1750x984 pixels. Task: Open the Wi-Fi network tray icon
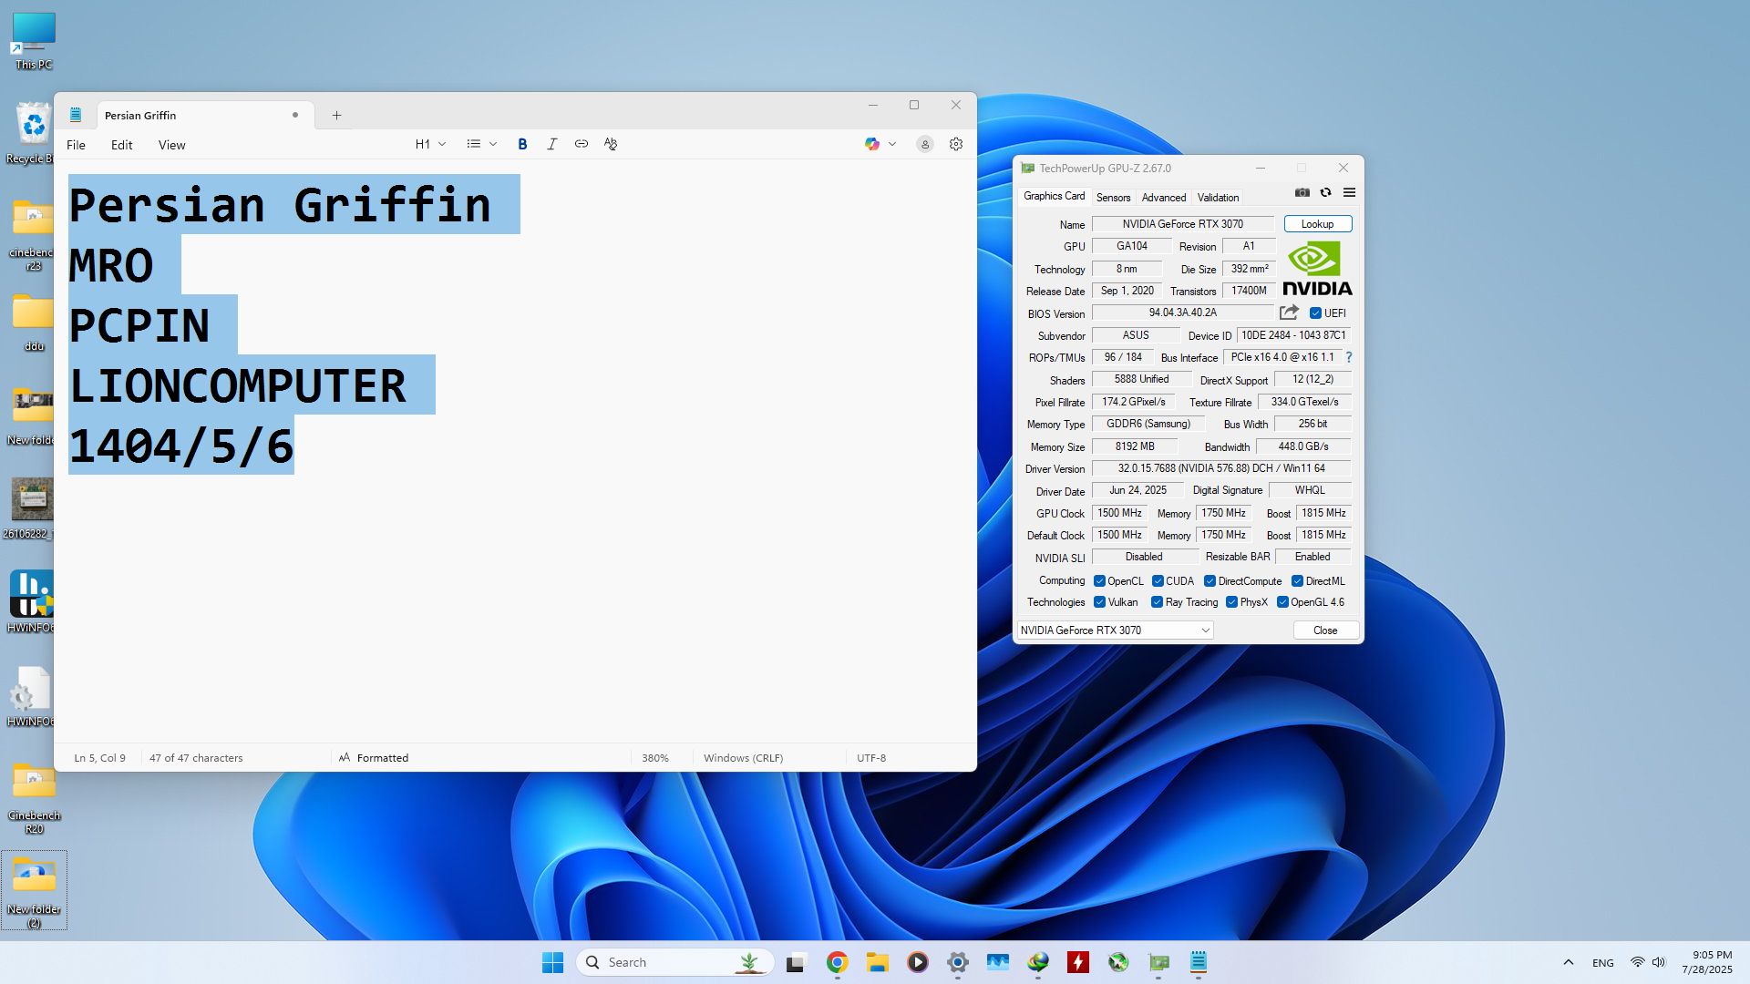pyautogui.click(x=1638, y=962)
